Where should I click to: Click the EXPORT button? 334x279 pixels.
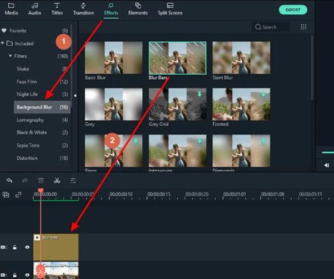pyautogui.click(x=293, y=10)
